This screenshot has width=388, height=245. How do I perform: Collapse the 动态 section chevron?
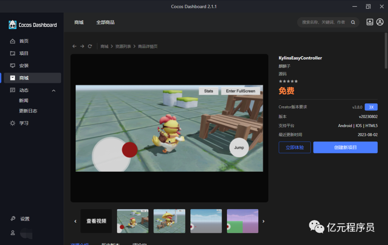point(54,91)
